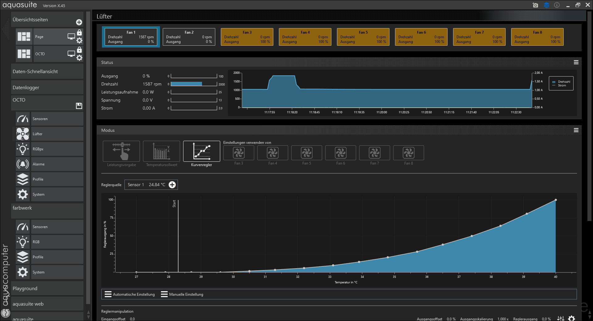Select Leistungsvorgabe mode
Viewport: 593px width, 321px height.
tap(121, 151)
